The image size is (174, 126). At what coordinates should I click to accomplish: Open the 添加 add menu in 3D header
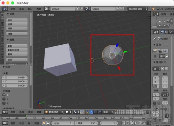coord(30,112)
